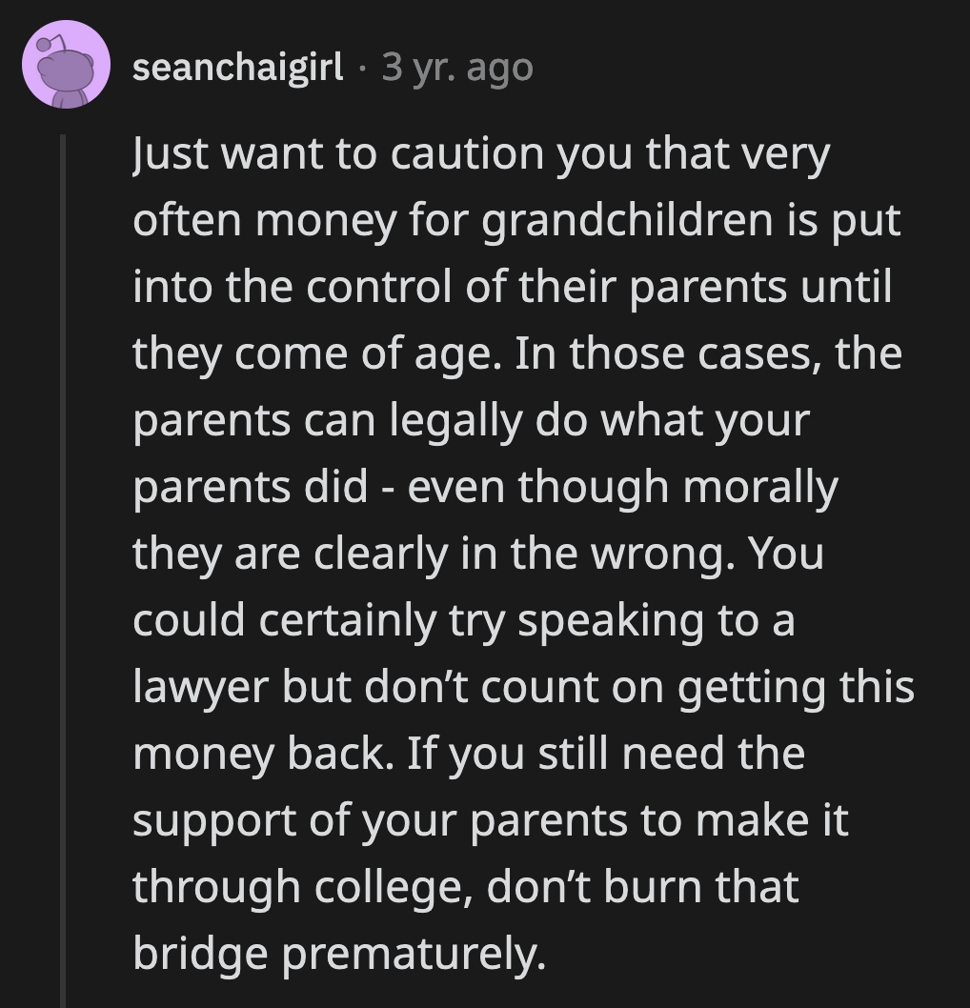Click the separator dot after the username
Image resolution: width=970 pixels, height=1008 pixels.
coord(363,69)
